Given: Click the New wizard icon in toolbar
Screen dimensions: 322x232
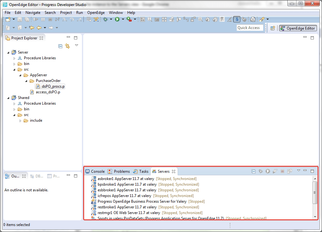Looking at the screenshot, I should tap(8, 19).
